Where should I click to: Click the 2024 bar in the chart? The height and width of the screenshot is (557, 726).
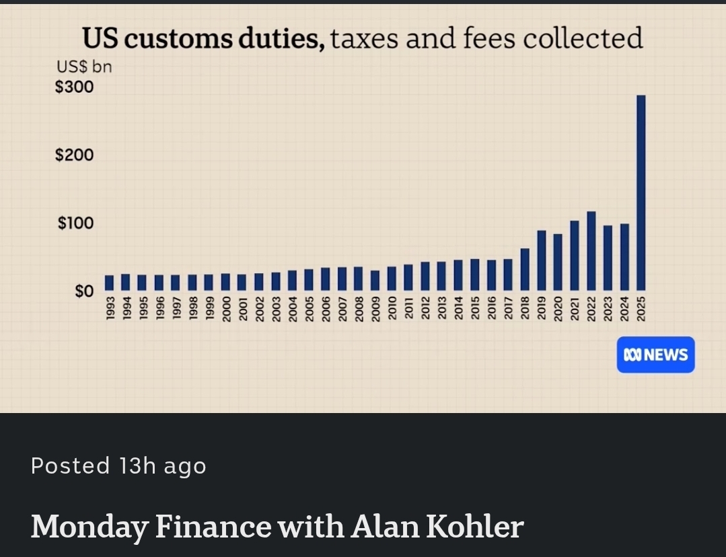coord(624,256)
